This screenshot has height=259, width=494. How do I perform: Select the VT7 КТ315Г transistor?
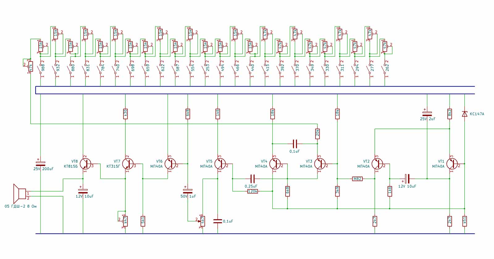coord(128,164)
